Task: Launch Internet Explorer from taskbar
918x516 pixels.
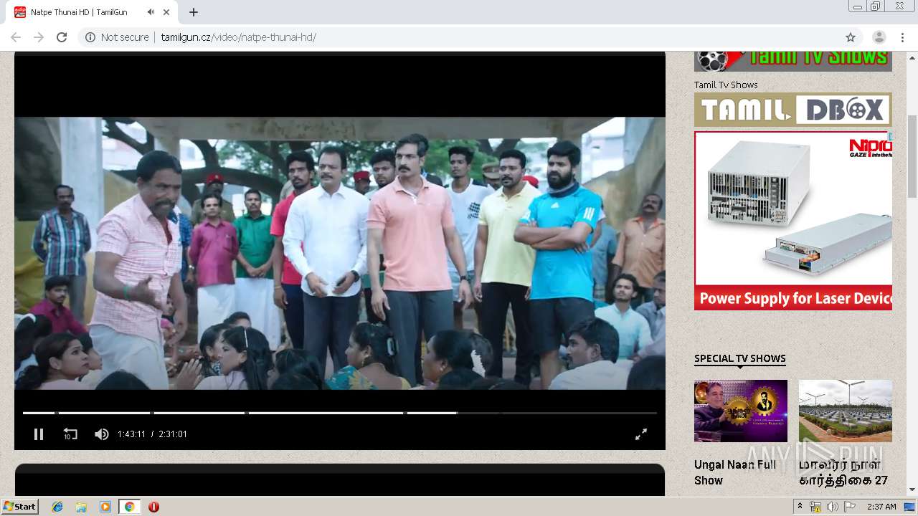Action: tap(57, 507)
